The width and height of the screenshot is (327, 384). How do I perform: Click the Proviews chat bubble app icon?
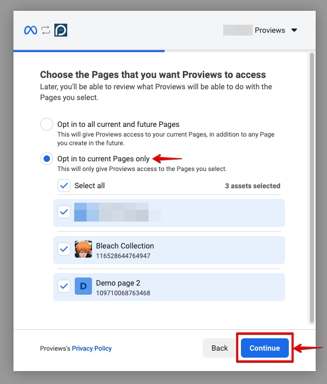point(61,30)
